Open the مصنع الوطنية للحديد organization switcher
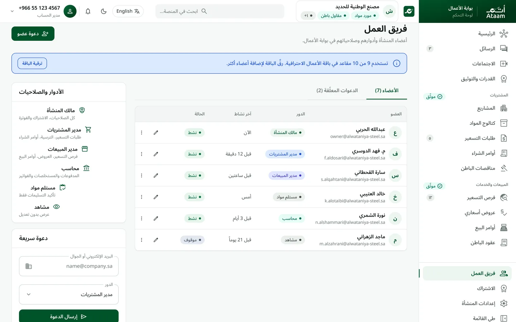The width and height of the screenshot is (516, 322). click(347, 11)
